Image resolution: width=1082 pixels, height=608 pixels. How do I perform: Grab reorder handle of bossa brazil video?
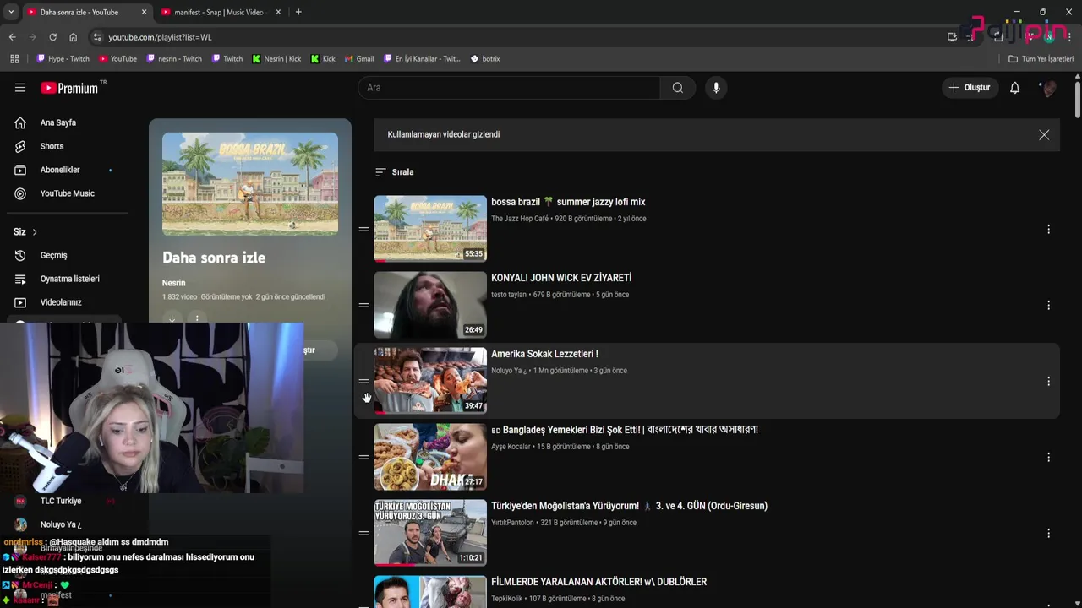(363, 229)
